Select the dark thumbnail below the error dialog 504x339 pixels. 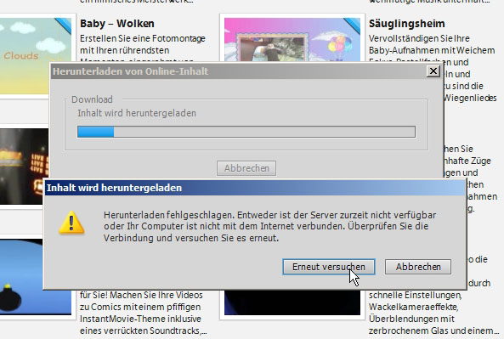point(292,302)
